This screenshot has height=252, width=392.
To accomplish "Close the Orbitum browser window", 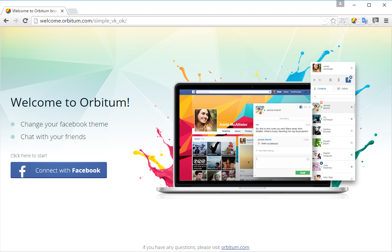I will (x=384, y=5).
